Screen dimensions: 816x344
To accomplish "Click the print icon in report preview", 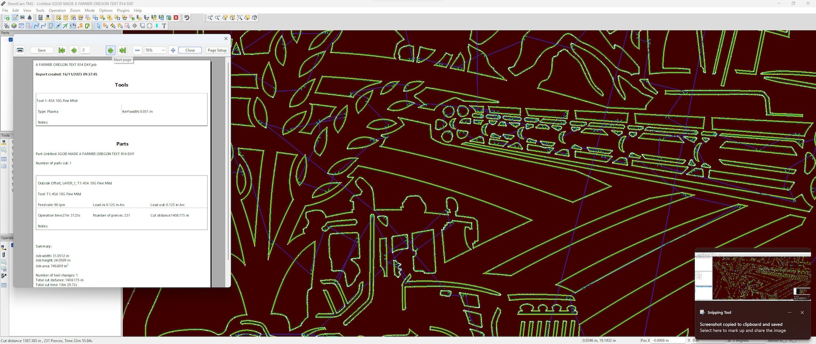I will [x=20, y=50].
